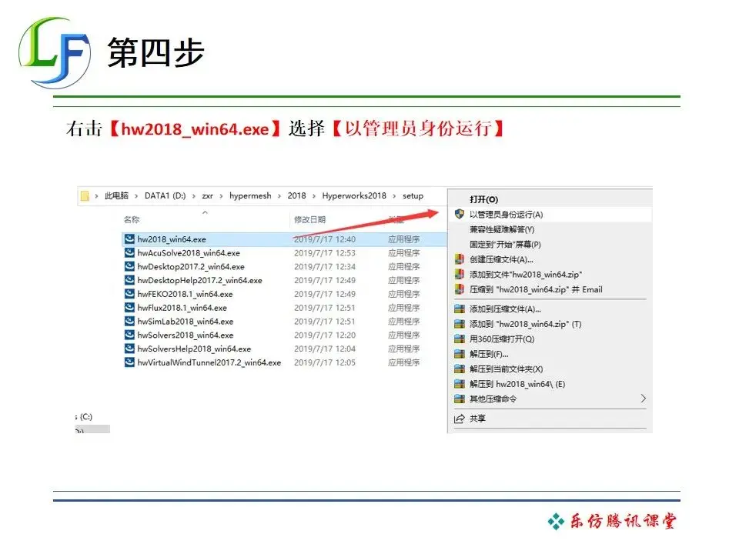Go to 此电脑 in the address bar
This screenshot has height=554, width=739.
116,196
